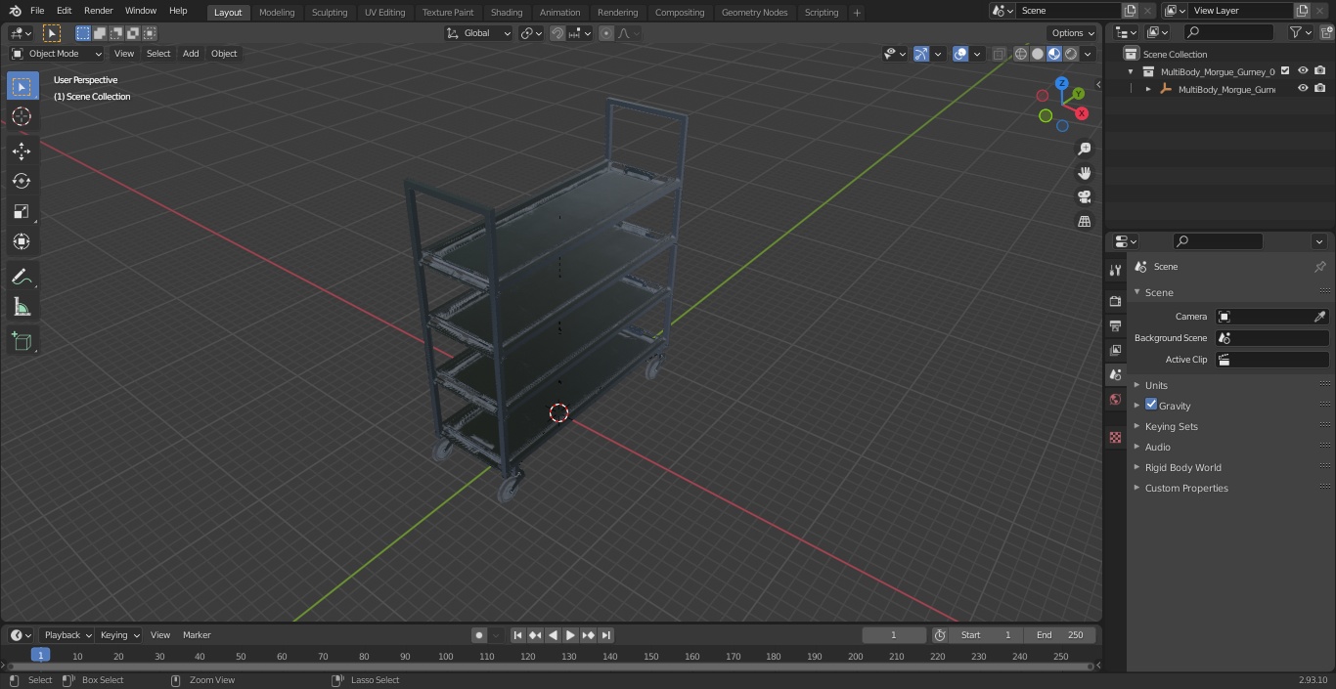Open the View Layer properties tab
The width and height of the screenshot is (1336, 689).
coord(1115,350)
